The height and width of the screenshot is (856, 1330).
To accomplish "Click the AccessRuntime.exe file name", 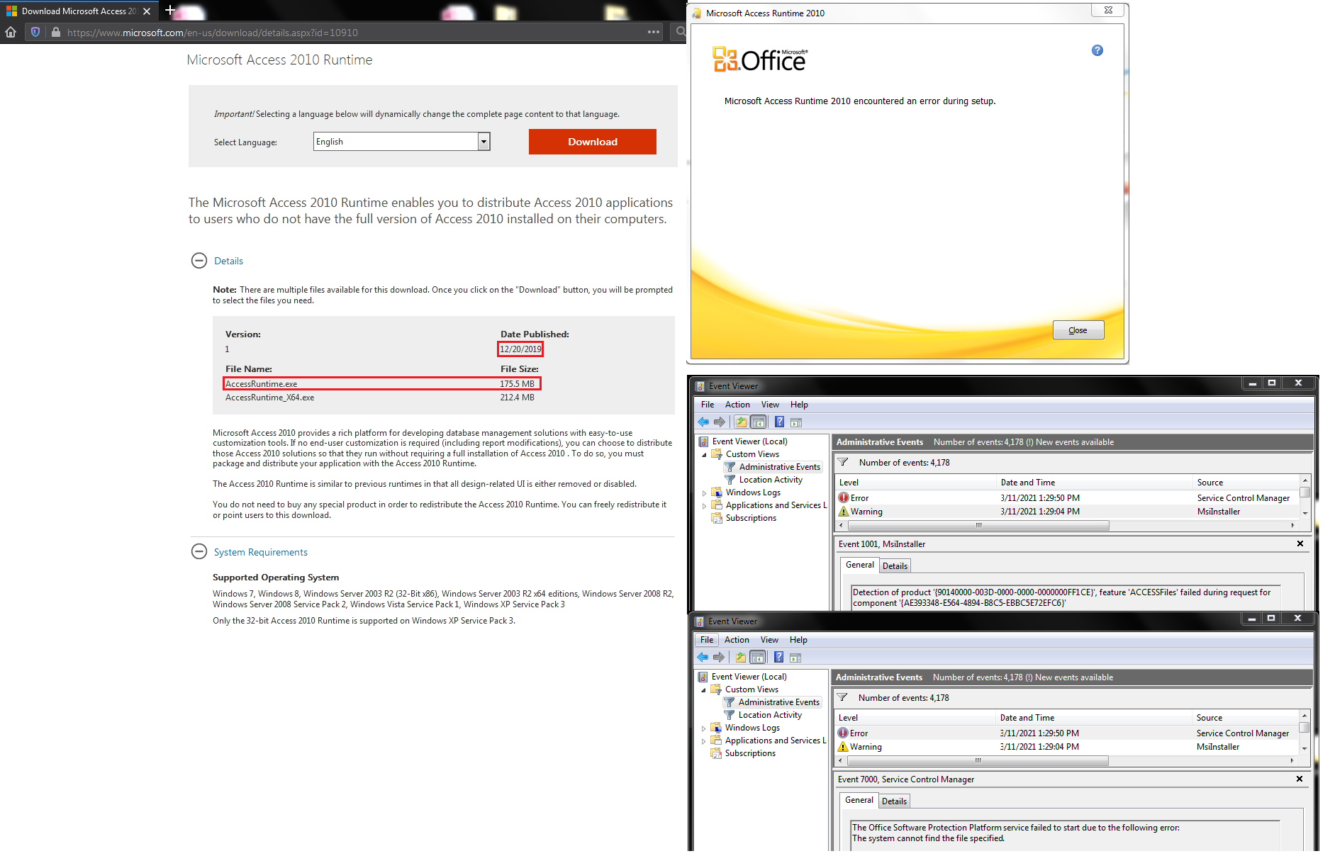I will [262, 384].
